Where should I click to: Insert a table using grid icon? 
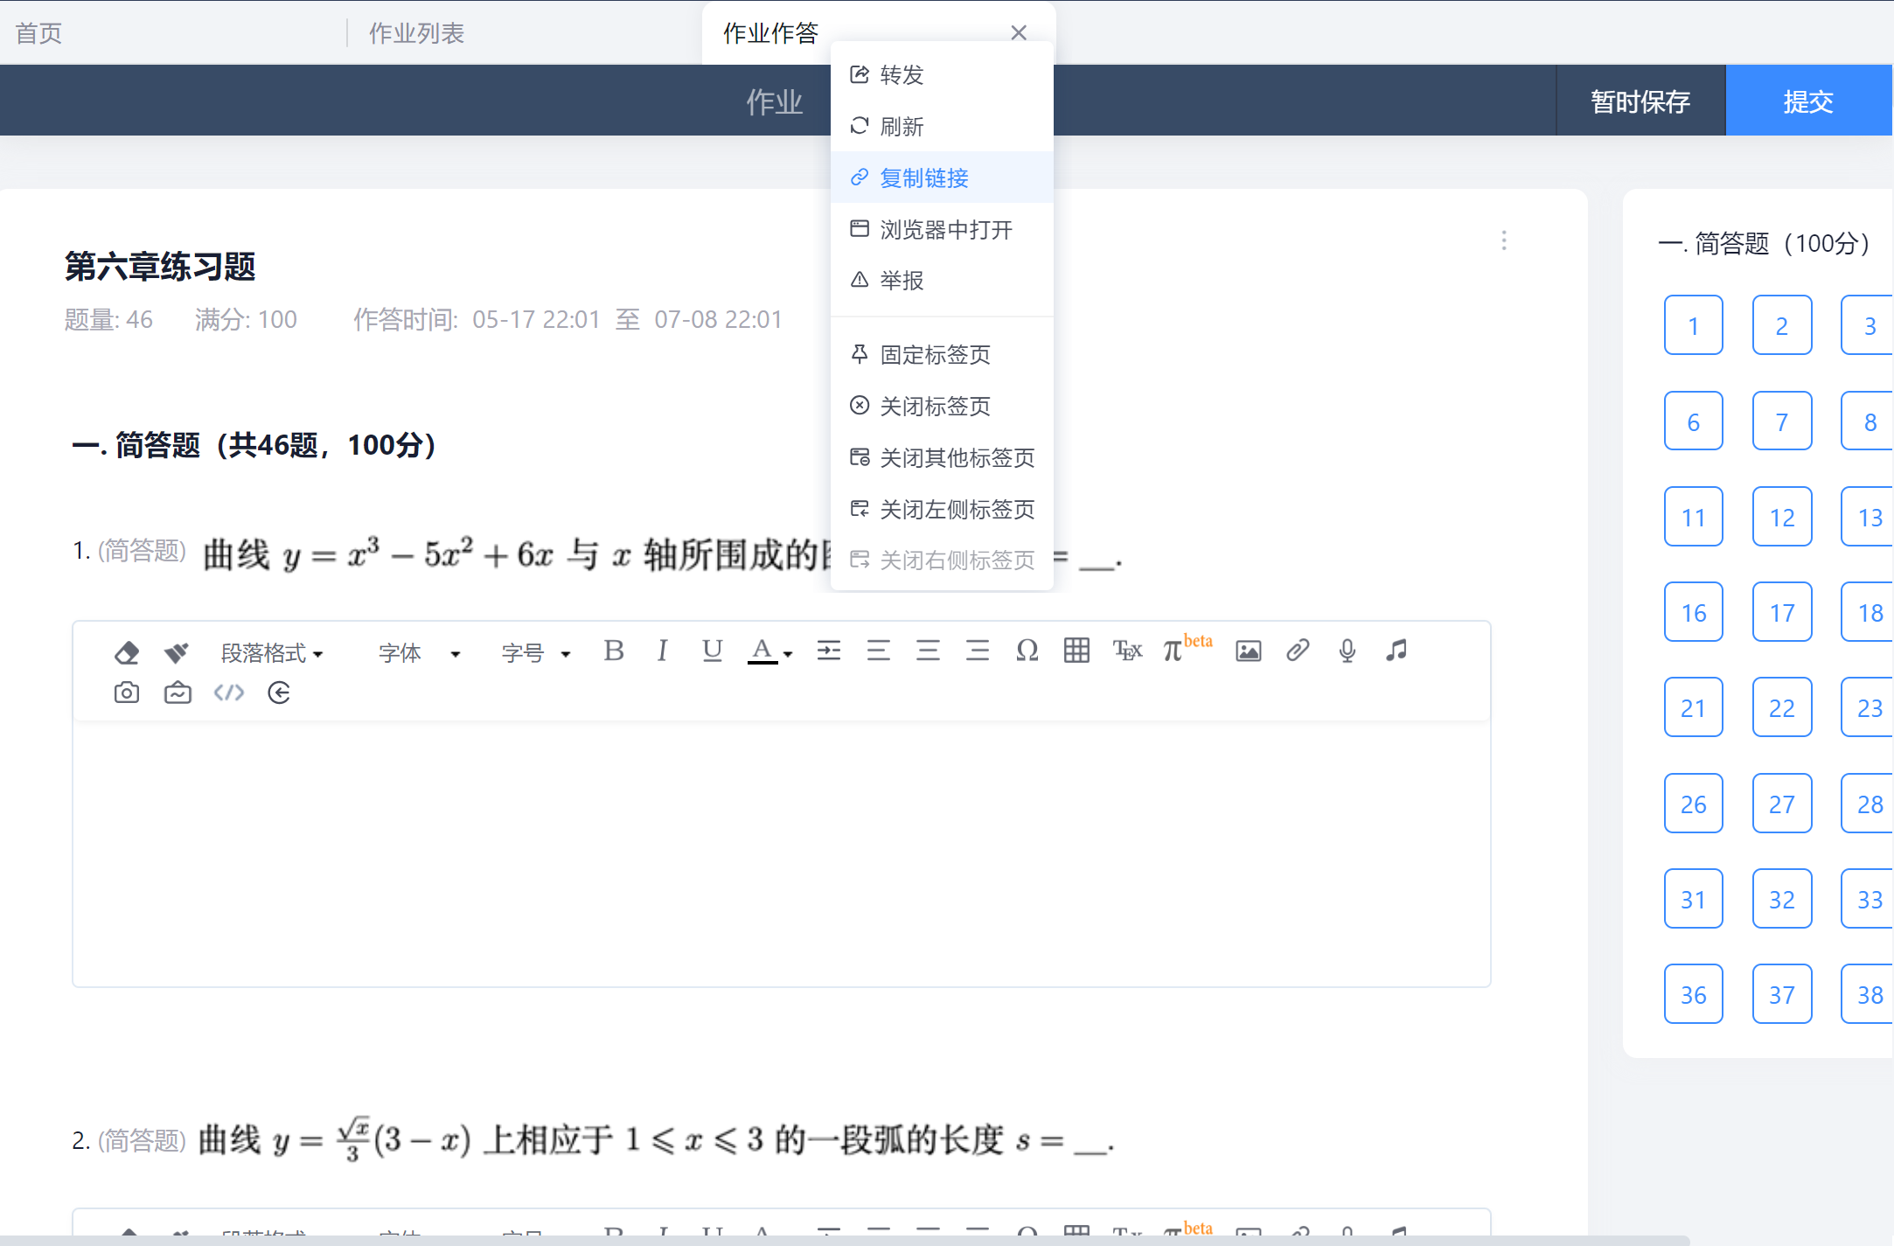pyautogui.click(x=1076, y=651)
